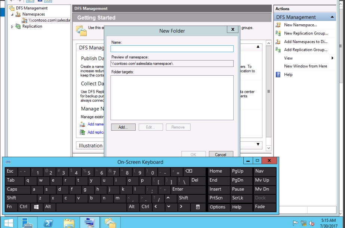Click Cancel in New Folder dialog
Image resolution: width=345 pixels, height=228 pixels.
[221, 154]
